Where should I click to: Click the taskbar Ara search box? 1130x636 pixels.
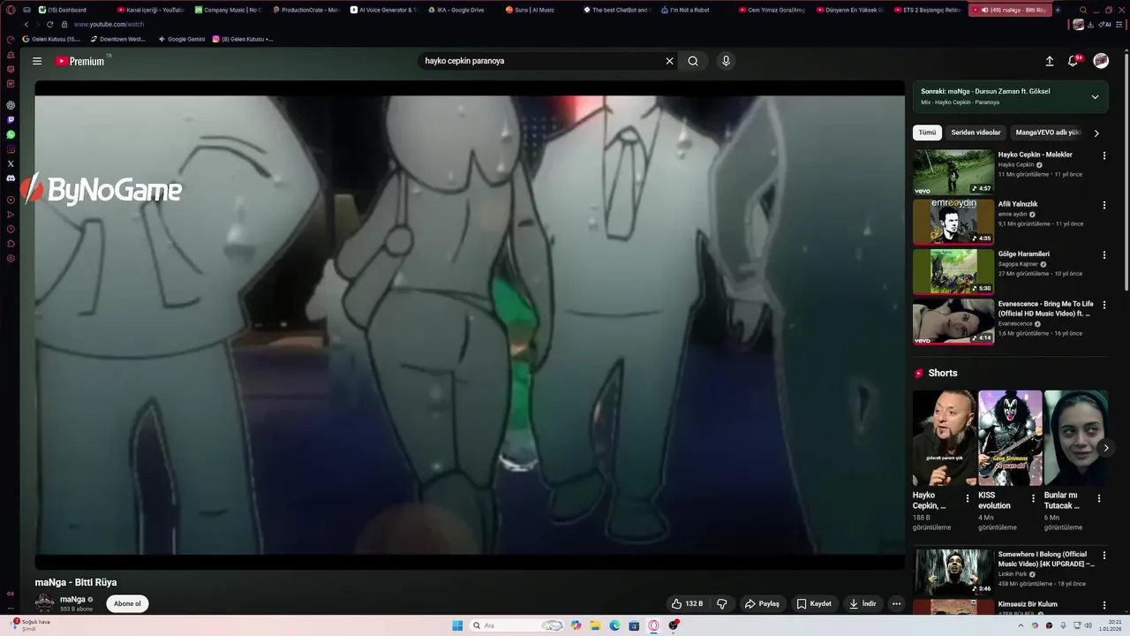point(517,625)
